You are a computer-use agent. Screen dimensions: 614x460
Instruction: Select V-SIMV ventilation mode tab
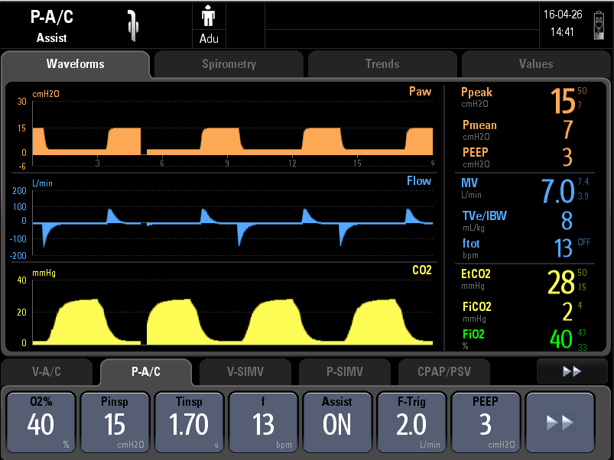[245, 371]
